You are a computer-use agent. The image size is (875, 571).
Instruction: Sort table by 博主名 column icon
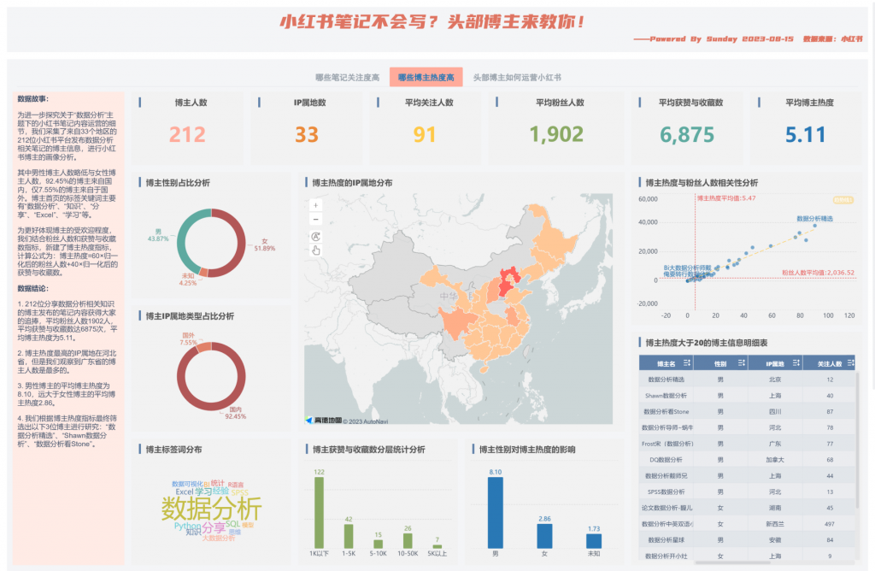click(x=687, y=363)
